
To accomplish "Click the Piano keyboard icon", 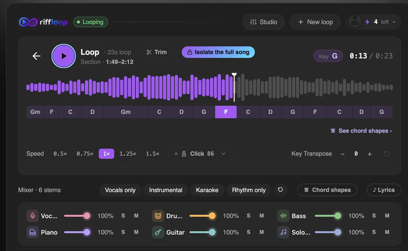I will (x=33, y=232).
